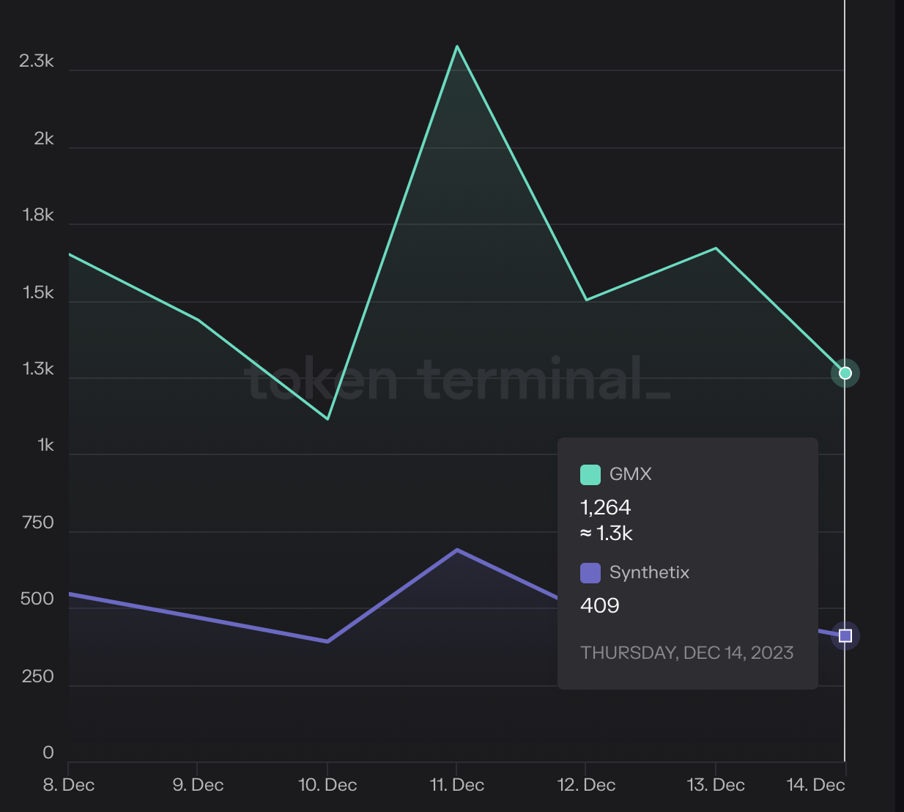The width and height of the screenshot is (904, 812).
Task: Click the 10. Dec x-axis label
Action: [327, 785]
